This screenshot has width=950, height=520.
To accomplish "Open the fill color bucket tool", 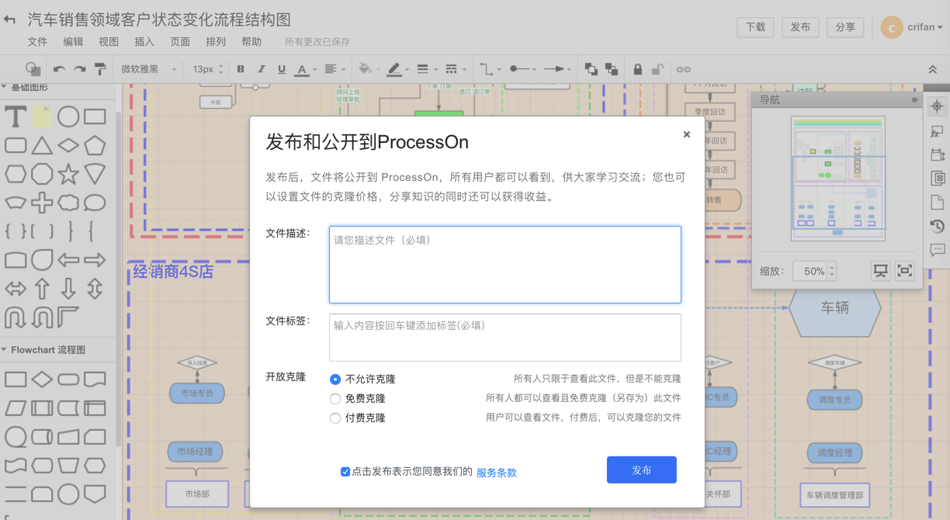I will coord(369,70).
